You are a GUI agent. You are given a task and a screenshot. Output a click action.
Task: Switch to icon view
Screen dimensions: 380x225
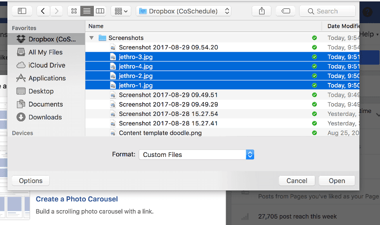tap(74, 11)
